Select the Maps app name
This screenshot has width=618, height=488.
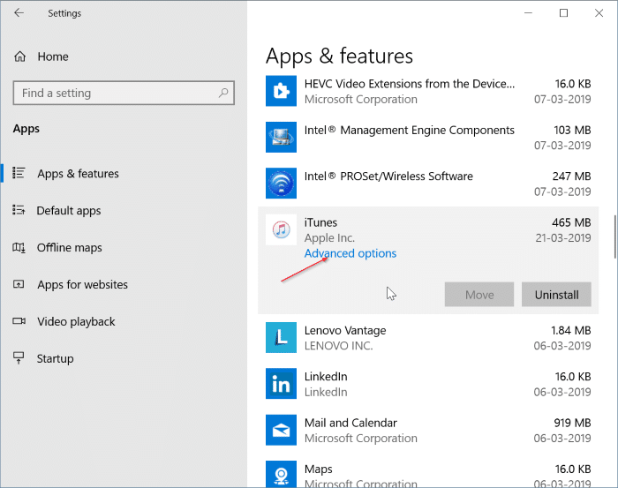pyautogui.click(x=318, y=469)
